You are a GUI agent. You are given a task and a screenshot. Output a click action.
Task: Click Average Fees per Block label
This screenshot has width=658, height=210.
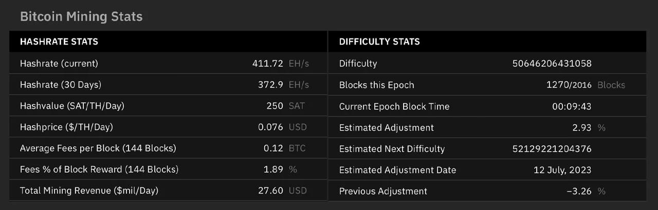point(98,149)
